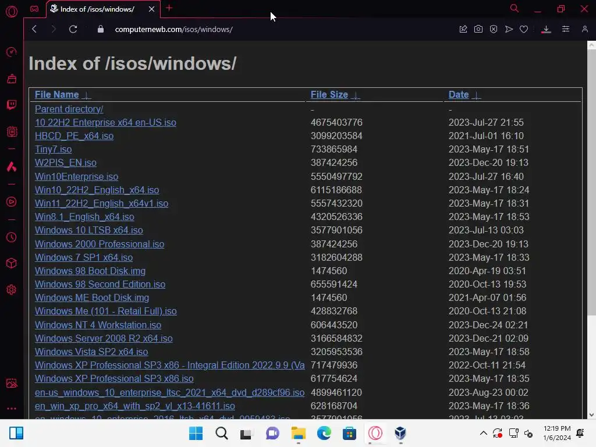The height and width of the screenshot is (447, 596).
Task: Download Windows Server 2008 R2 x64.iso
Action: click(x=104, y=338)
